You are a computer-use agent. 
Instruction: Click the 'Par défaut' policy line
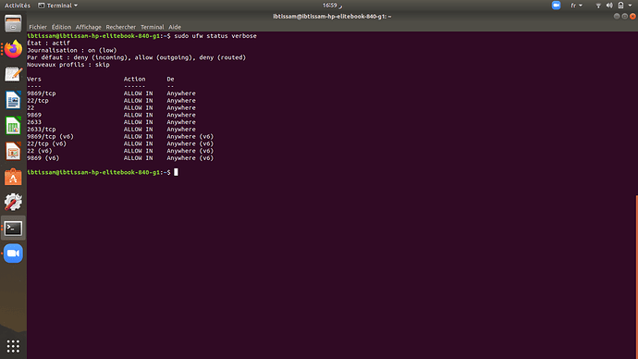coord(136,57)
